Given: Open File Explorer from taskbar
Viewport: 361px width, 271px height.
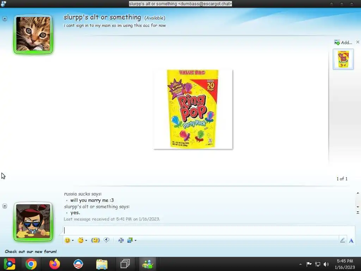Looking at the screenshot, I should pos(102,264).
